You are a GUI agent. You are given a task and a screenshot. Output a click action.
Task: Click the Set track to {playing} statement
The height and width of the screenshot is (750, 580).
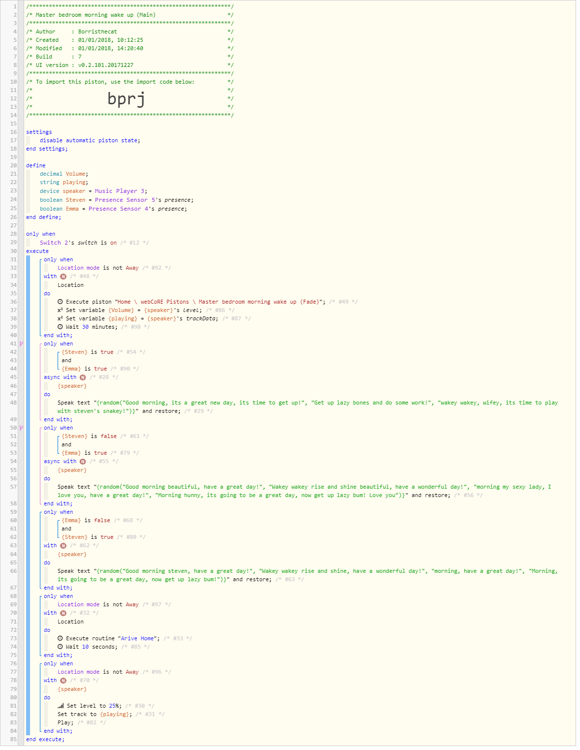(95, 714)
